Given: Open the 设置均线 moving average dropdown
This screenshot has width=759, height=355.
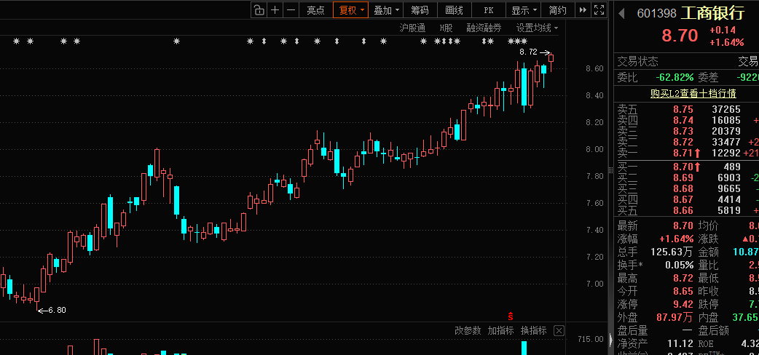Looking at the screenshot, I should (x=537, y=28).
